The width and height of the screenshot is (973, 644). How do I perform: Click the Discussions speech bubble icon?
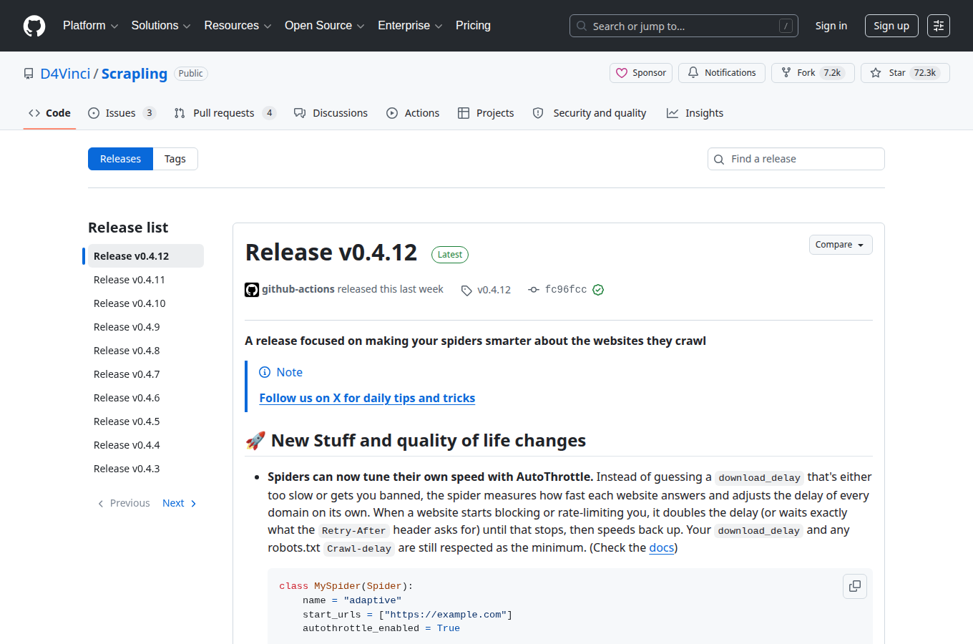300,113
